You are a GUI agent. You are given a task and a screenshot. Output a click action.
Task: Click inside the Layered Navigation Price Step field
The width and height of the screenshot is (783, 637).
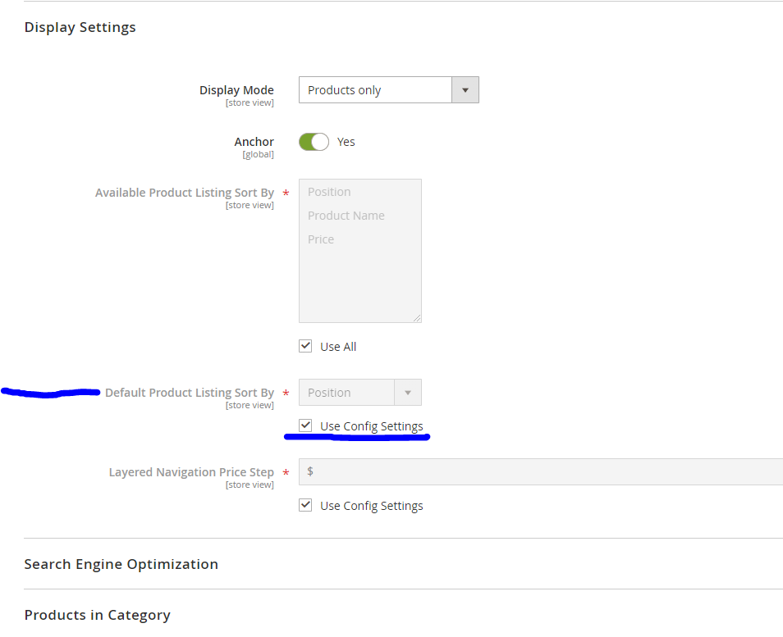click(492, 473)
